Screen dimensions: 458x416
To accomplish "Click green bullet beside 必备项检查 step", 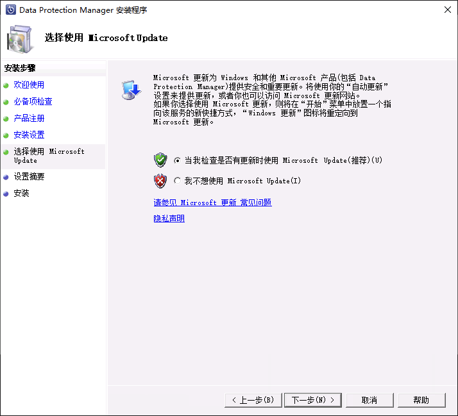I will click(x=6, y=102).
